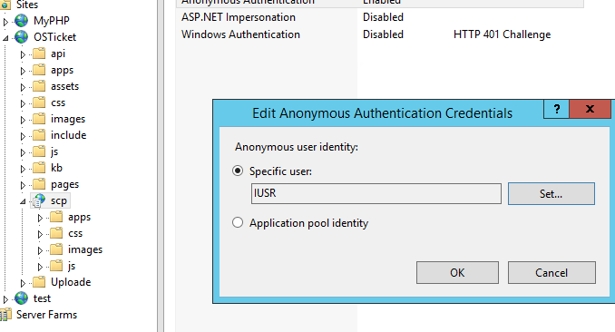Click the Set... button
615x332 pixels.
(552, 193)
